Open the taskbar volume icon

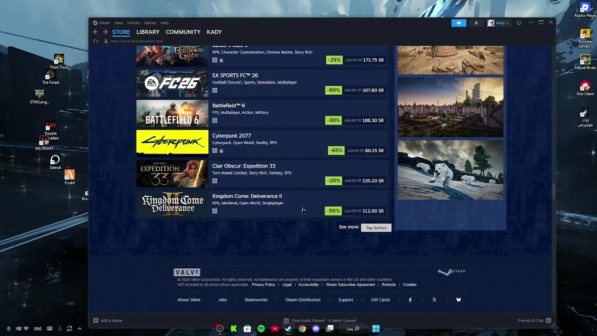tap(18, 329)
